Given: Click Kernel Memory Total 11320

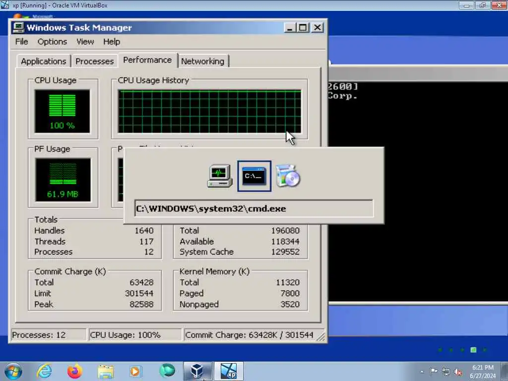Looking at the screenshot, I should tap(287, 282).
